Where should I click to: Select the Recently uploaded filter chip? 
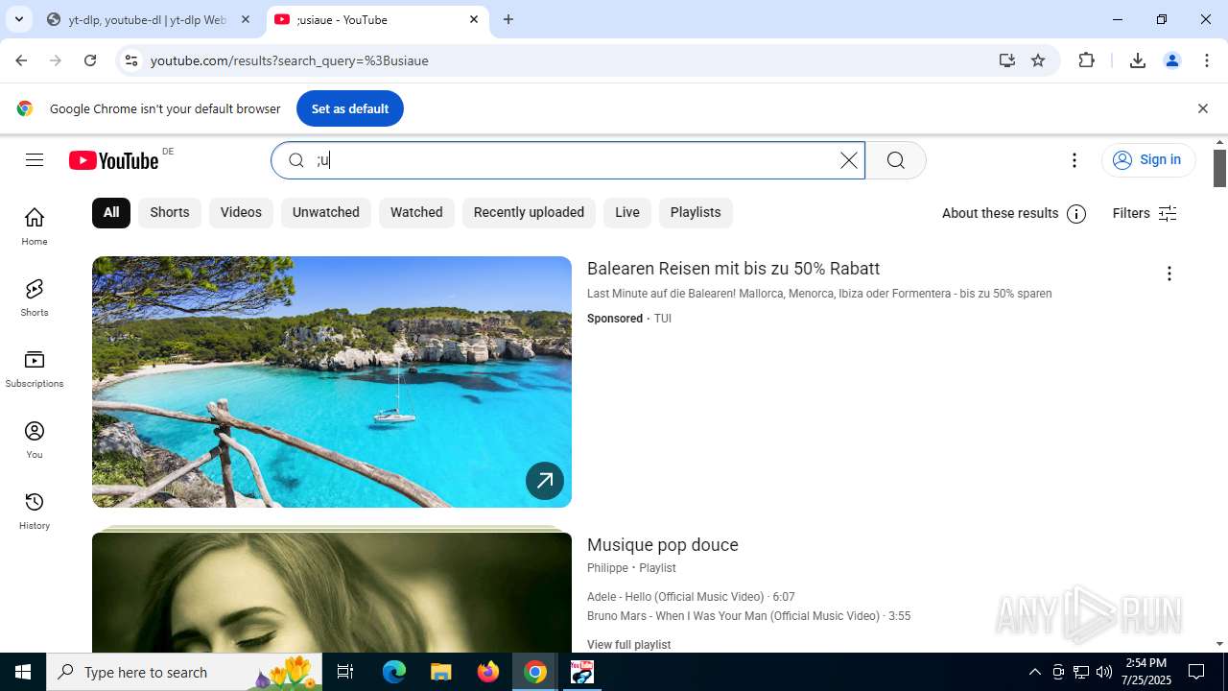[x=529, y=213]
